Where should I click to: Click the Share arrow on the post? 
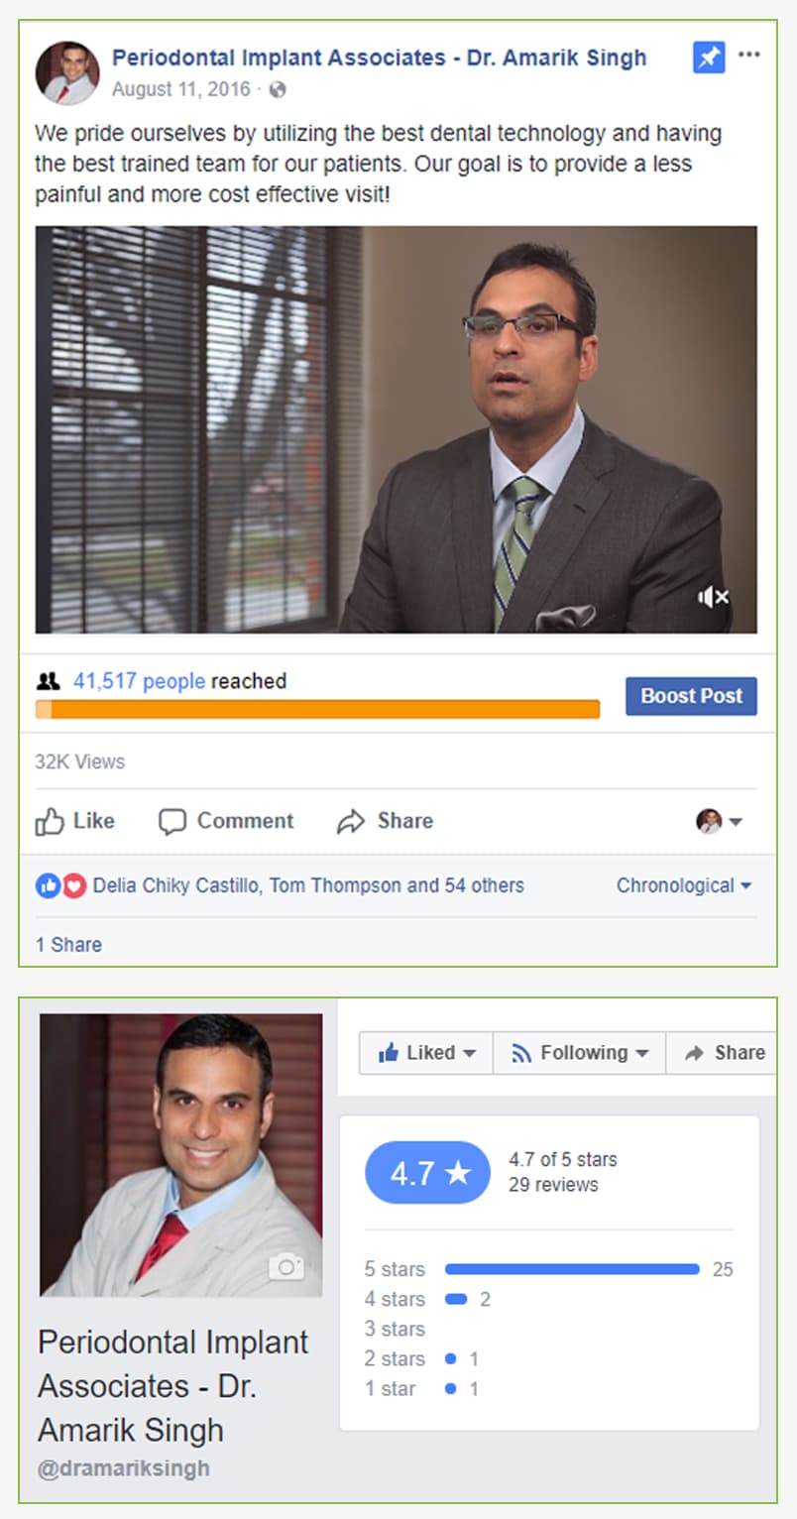351,822
